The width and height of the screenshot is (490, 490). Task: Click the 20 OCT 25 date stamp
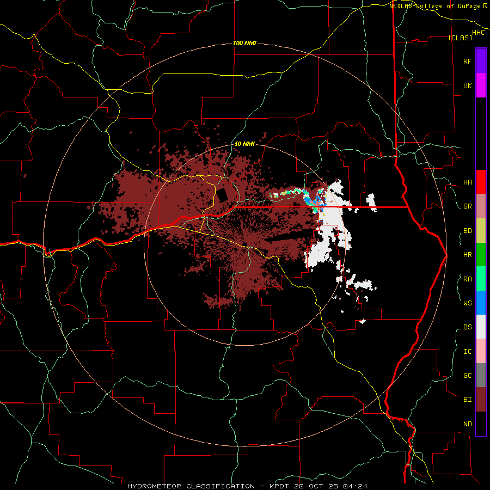click(x=316, y=486)
